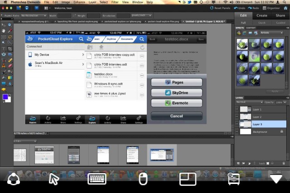Select the Move tool
290x193 pixels.
(x=4, y=25)
